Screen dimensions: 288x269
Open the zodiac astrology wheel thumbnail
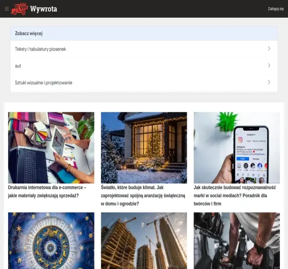click(51, 241)
